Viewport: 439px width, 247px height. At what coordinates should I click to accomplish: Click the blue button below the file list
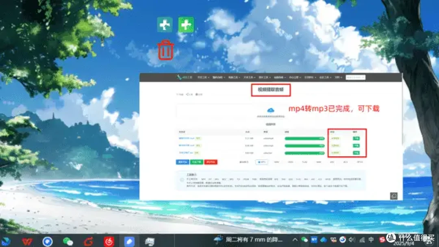(183, 162)
